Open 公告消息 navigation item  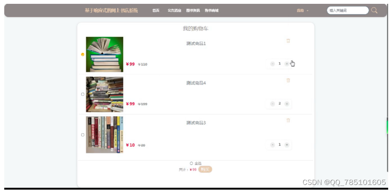point(174,11)
